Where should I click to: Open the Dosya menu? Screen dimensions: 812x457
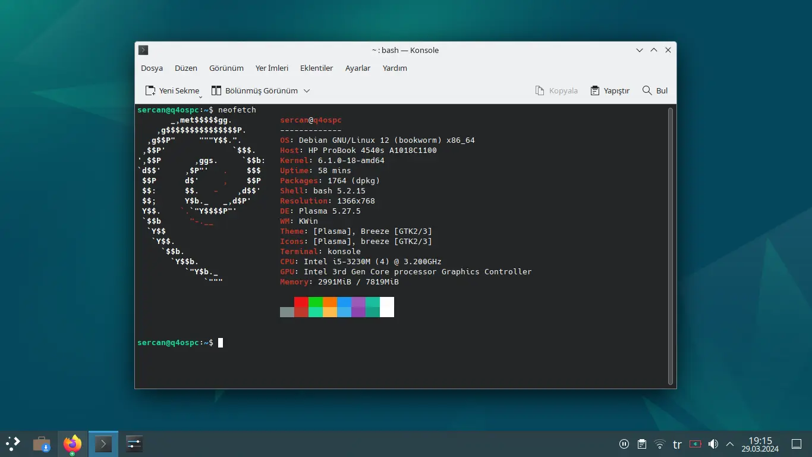[152, 68]
